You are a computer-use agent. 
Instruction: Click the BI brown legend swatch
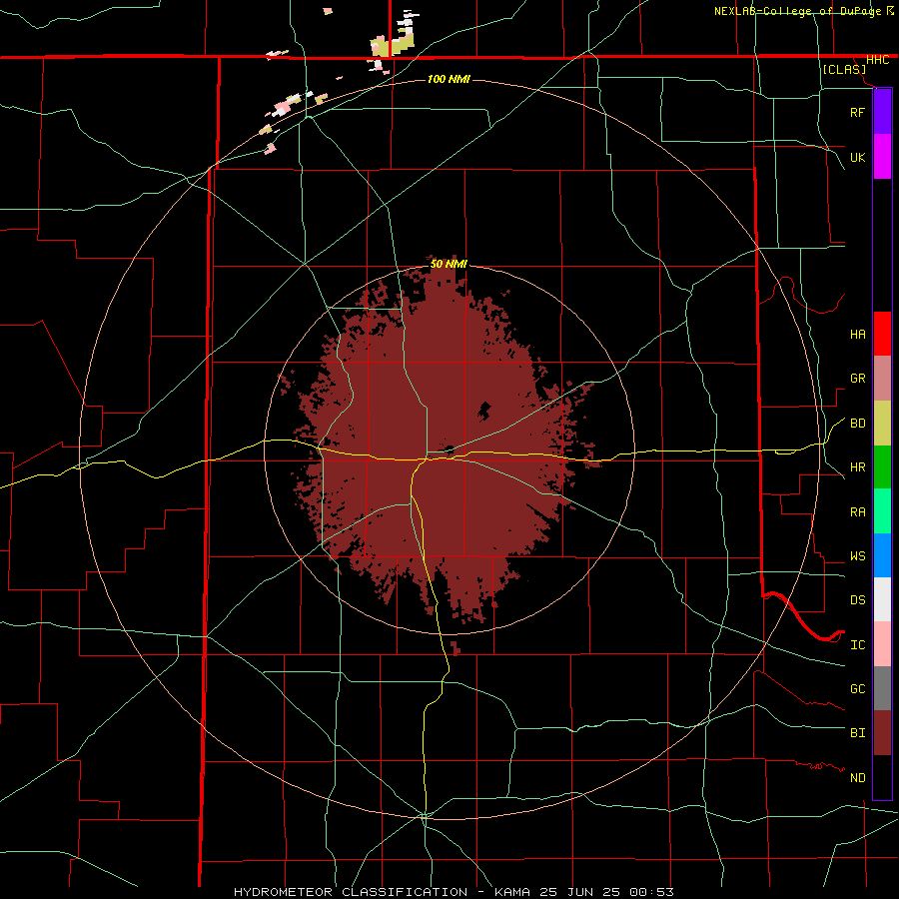coord(882,733)
